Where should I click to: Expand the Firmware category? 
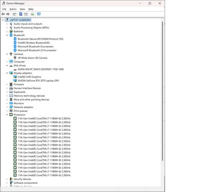coord(7,84)
